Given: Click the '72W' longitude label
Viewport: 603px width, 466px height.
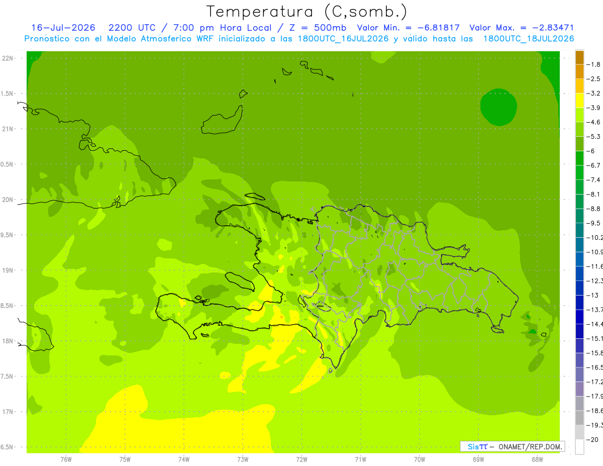Looking at the screenshot, I should [301, 459].
